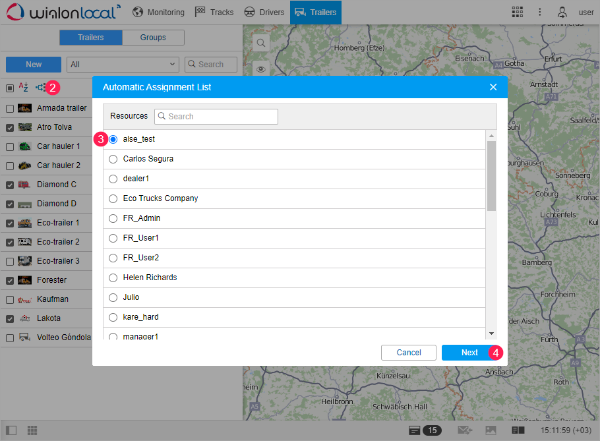
Task: Select the Carlos Segura resource radio button
Action: 113,159
